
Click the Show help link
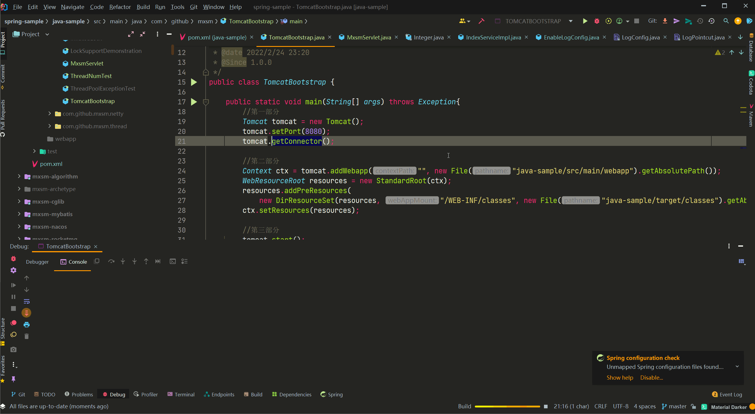tap(620, 378)
